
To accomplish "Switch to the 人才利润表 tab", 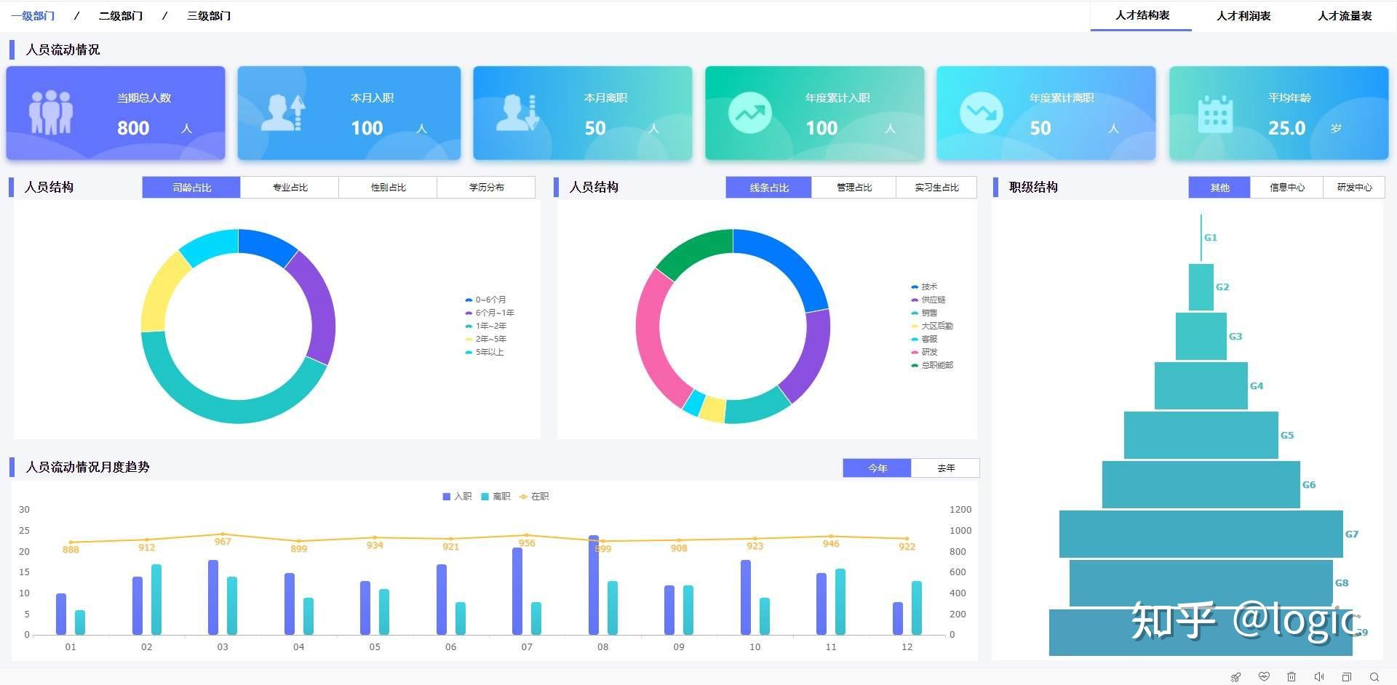I will pos(1243,16).
